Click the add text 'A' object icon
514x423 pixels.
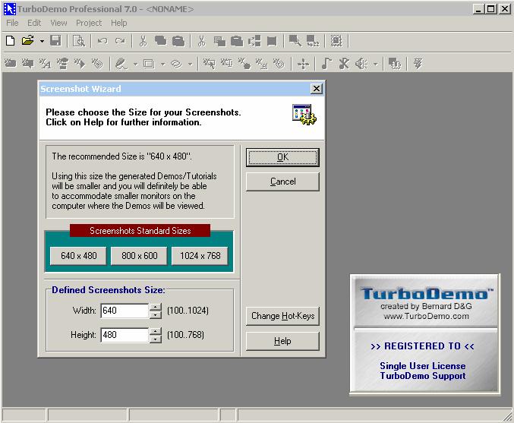pos(46,63)
